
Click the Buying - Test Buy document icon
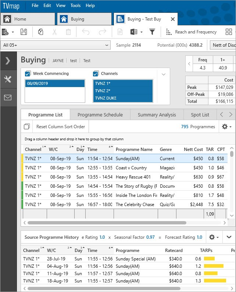click(x=121, y=19)
